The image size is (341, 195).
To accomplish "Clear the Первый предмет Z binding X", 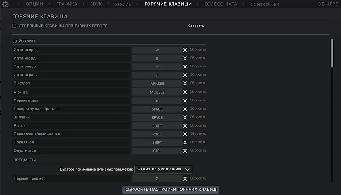I will [185, 178].
